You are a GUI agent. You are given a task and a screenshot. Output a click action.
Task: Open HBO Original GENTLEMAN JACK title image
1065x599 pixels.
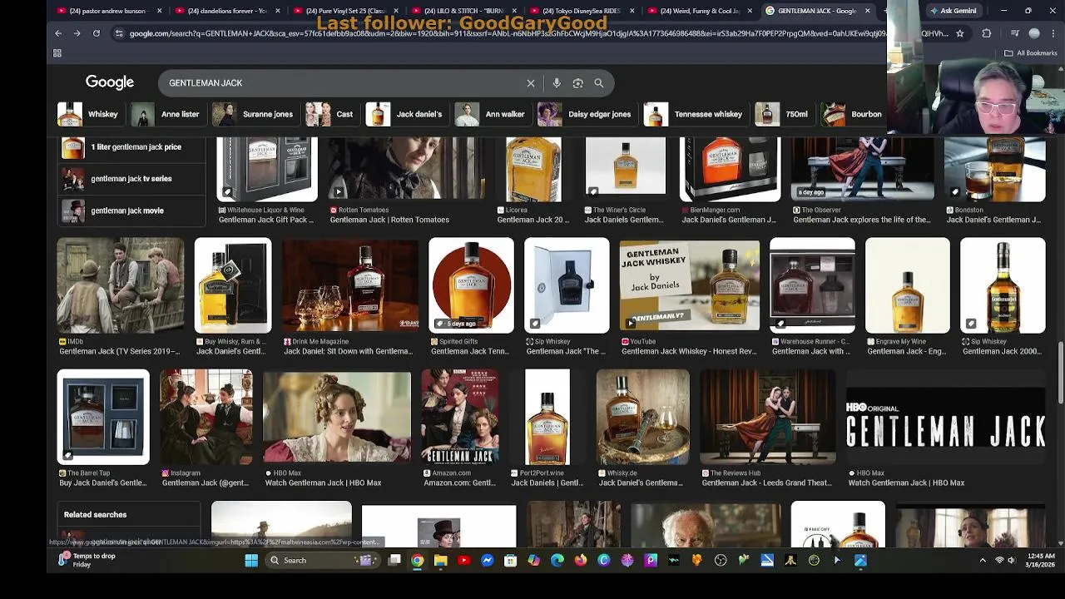click(945, 428)
